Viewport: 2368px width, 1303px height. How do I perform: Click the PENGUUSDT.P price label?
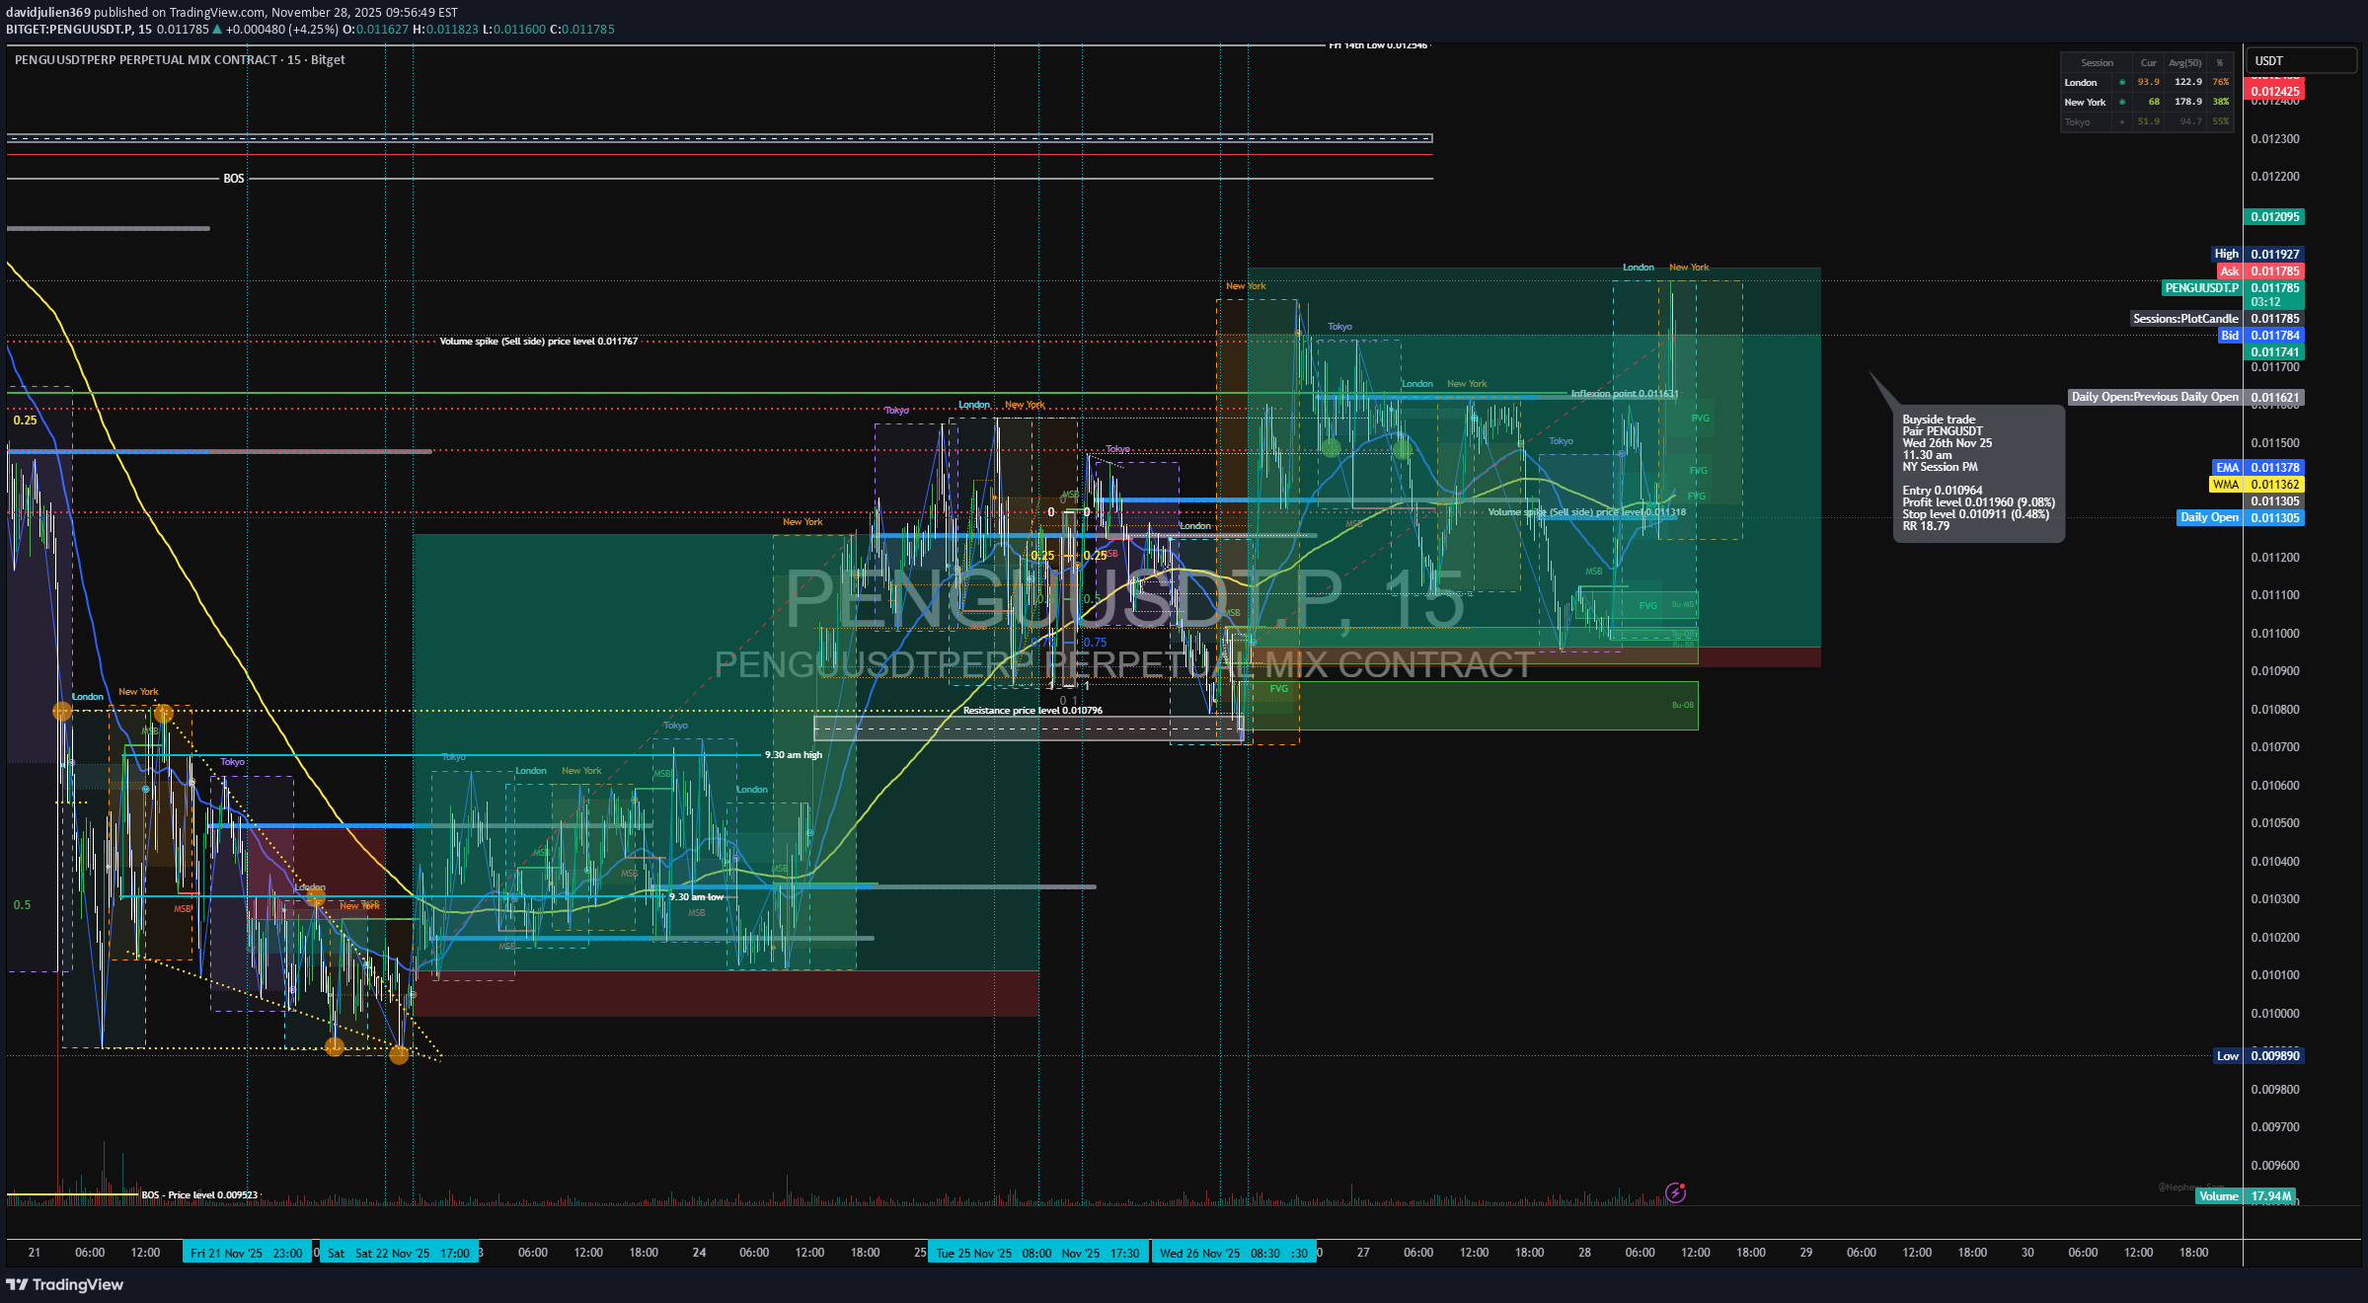(x=2201, y=288)
